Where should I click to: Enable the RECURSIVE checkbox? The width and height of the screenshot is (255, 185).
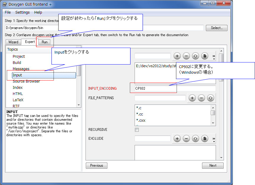137,130
